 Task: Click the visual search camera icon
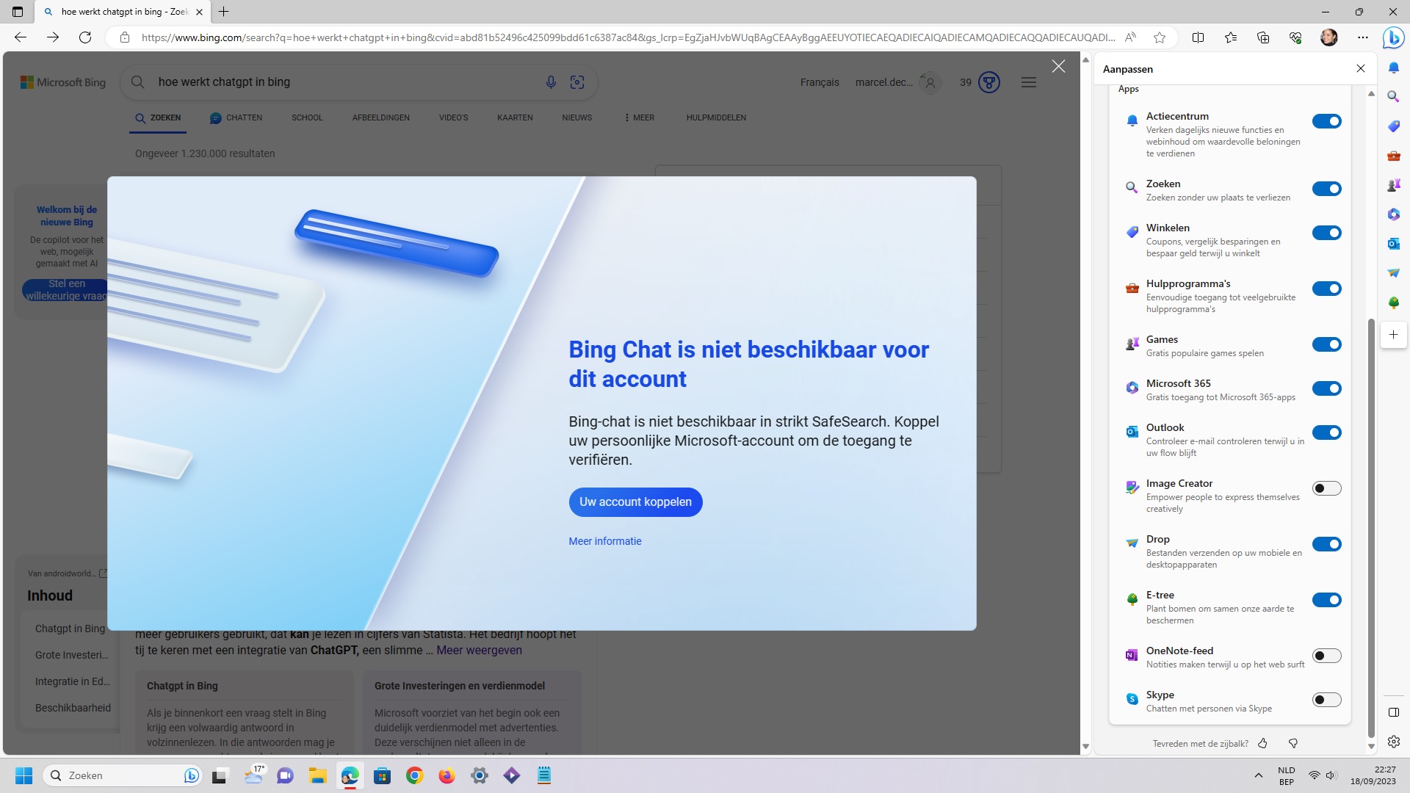coord(577,82)
